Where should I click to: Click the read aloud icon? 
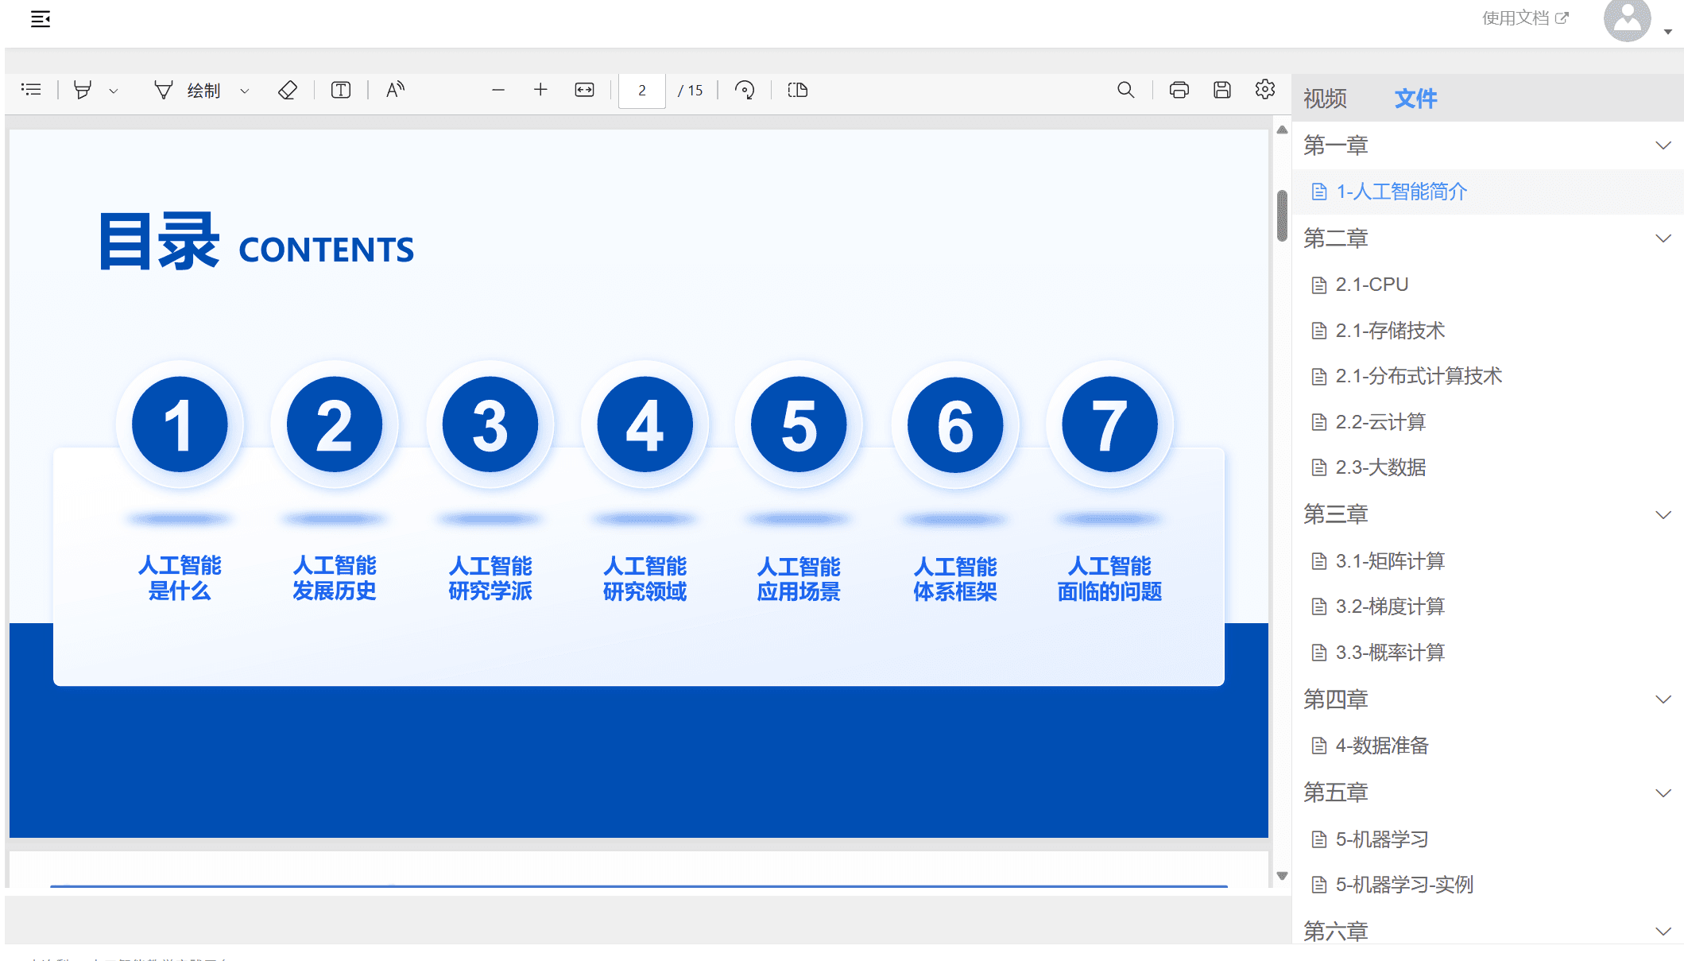coord(395,90)
